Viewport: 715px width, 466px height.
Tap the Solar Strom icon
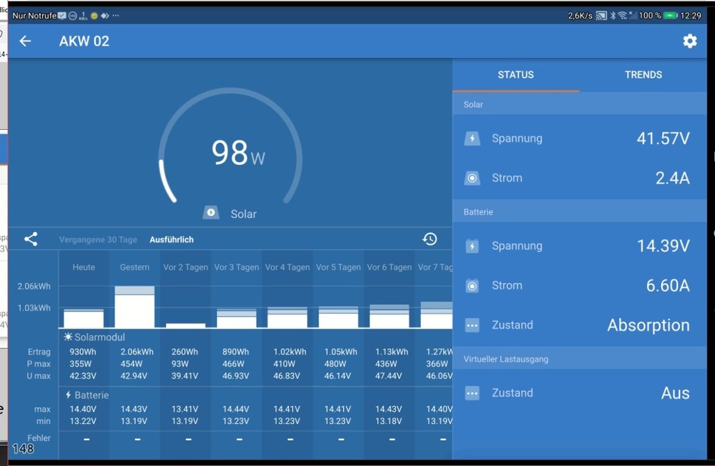tap(472, 178)
